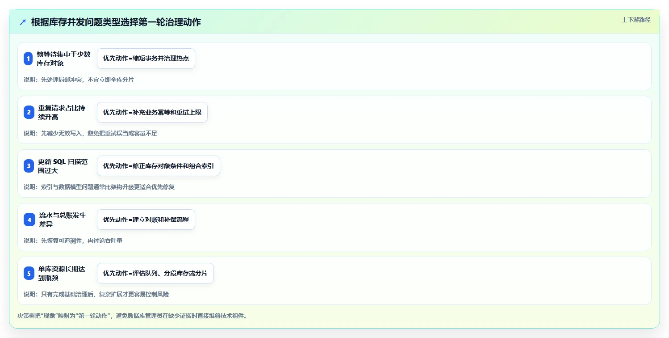Click step badge 4 for 流水与总账
Screen dimensions: 669x338
click(x=29, y=220)
